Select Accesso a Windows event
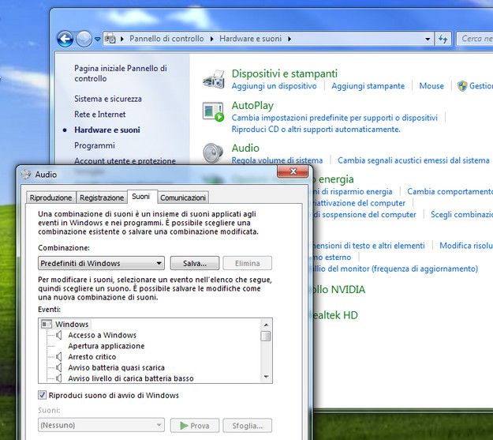Screen dimensions: 493x440 pos(103,335)
